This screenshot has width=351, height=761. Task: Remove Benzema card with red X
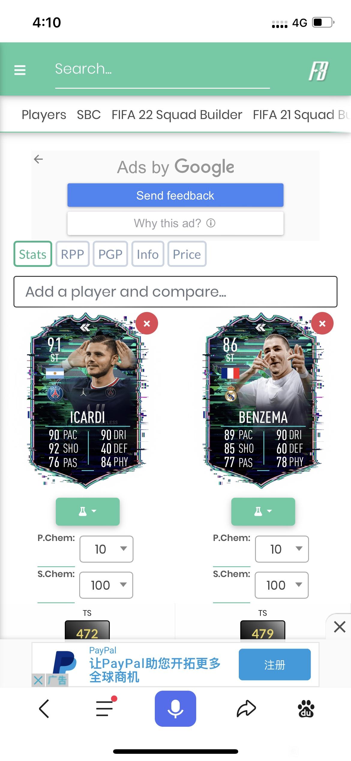[x=322, y=323]
